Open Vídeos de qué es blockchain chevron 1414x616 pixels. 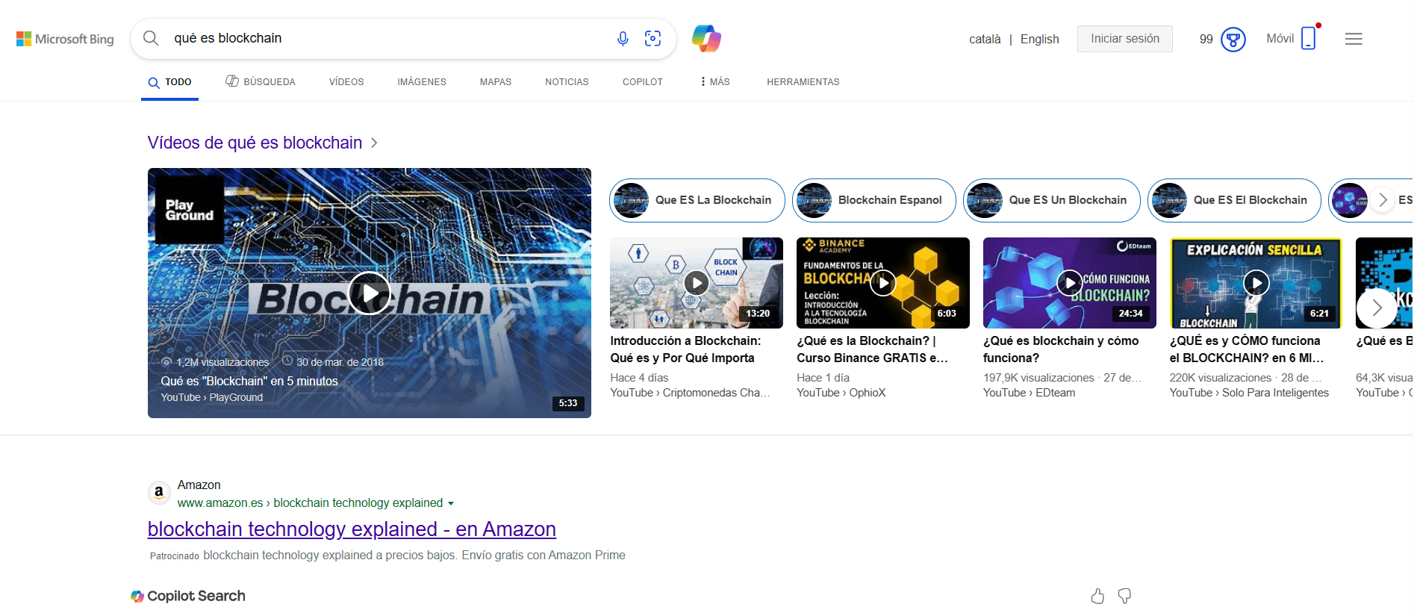coord(374,143)
